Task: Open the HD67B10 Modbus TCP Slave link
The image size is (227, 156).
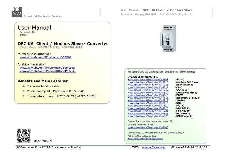Action: coord(148,82)
